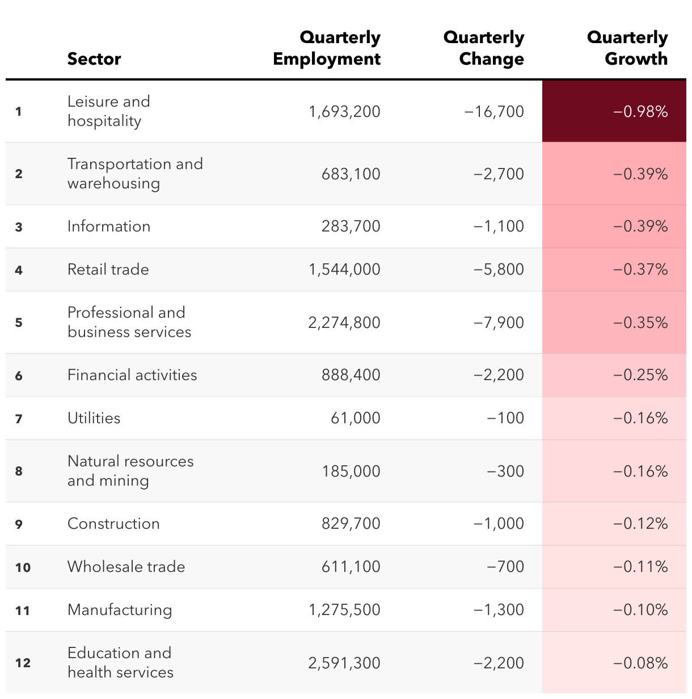Click the −0.37% growth cell for Retail trade
The image size is (692, 699).
tap(614, 270)
